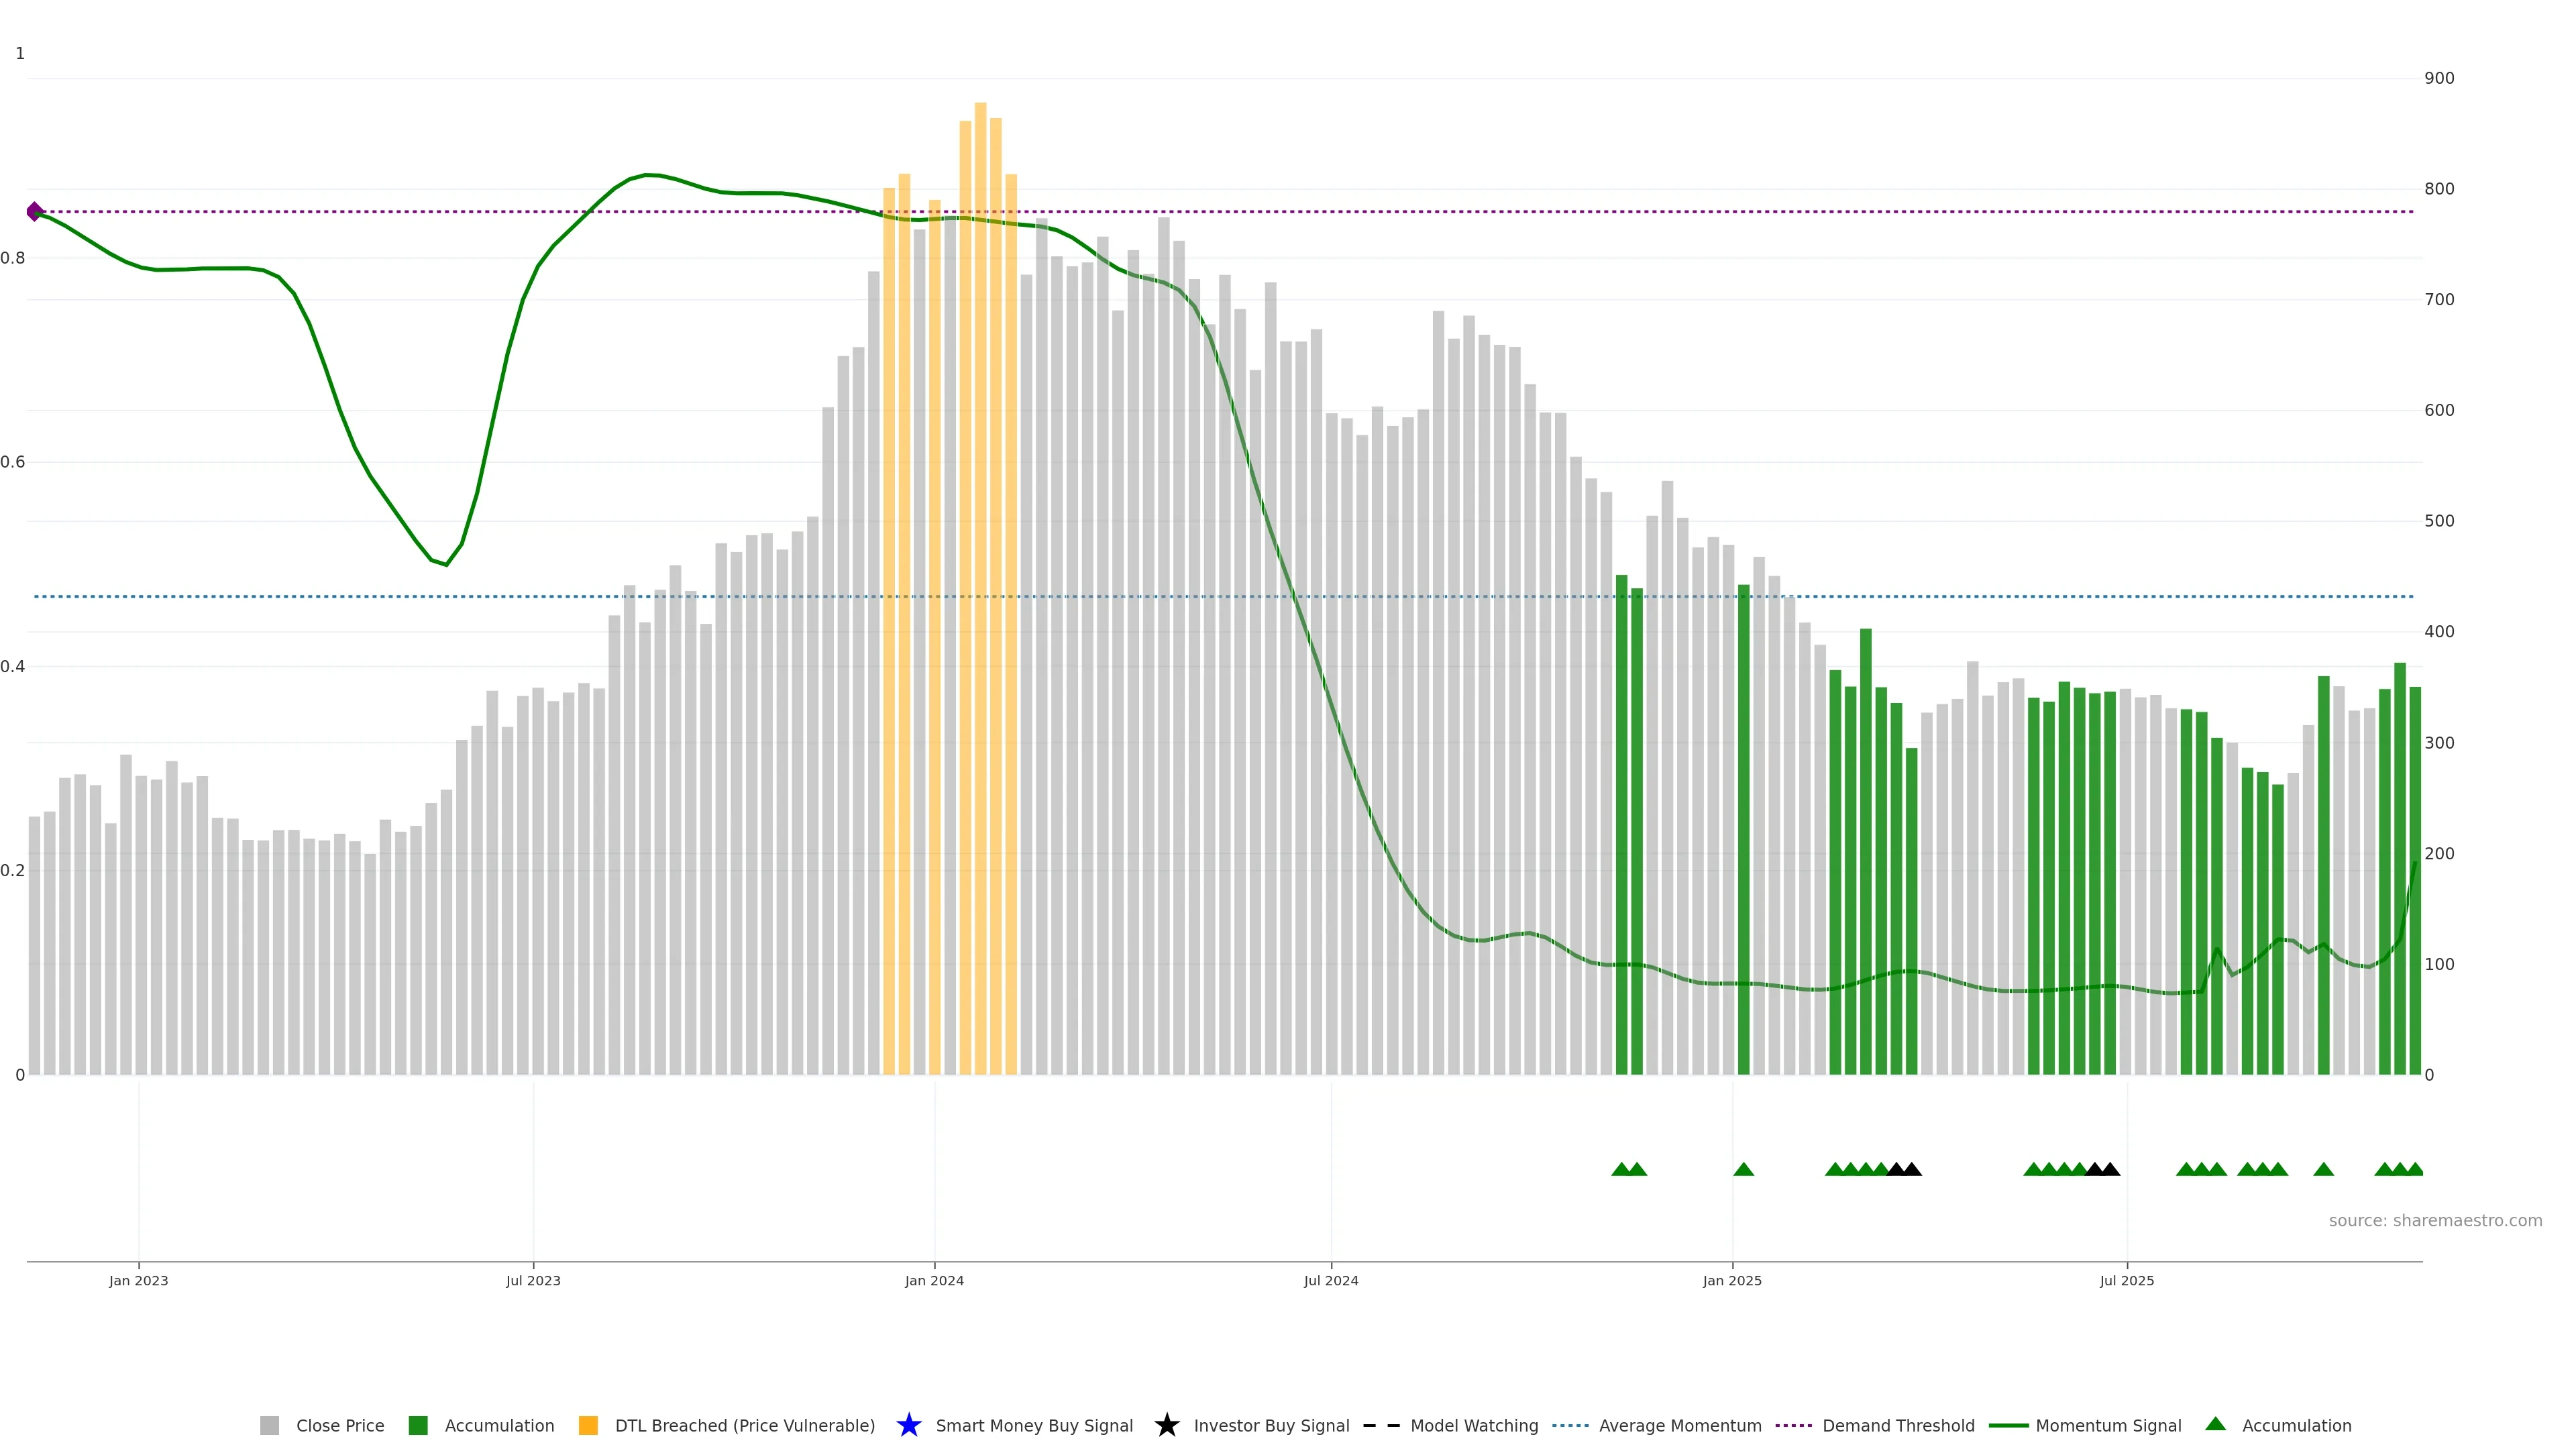2576x1449 pixels.
Task: Click the Investor Buy Signal legend text
Action: click(x=1271, y=1425)
